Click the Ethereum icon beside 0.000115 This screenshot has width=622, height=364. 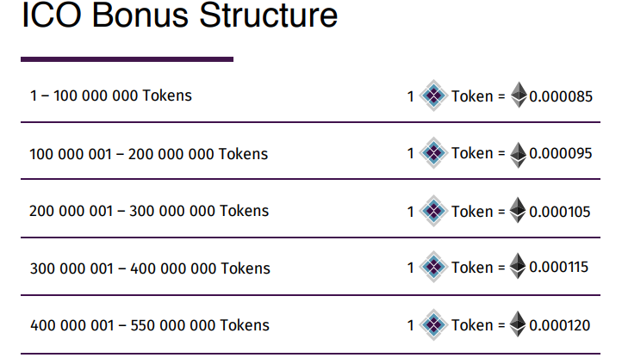(x=518, y=266)
